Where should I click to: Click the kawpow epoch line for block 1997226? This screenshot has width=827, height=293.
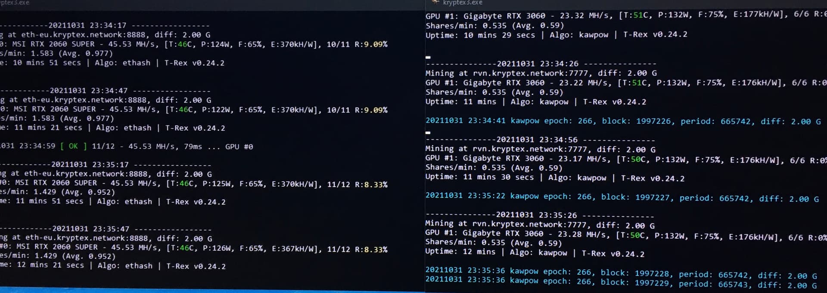[x=623, y=121]
